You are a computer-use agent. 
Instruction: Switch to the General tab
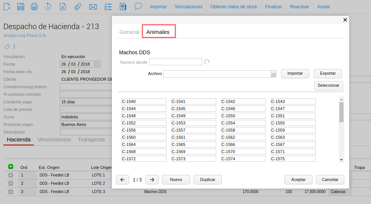pyautogui.click(x=129, y=32)
